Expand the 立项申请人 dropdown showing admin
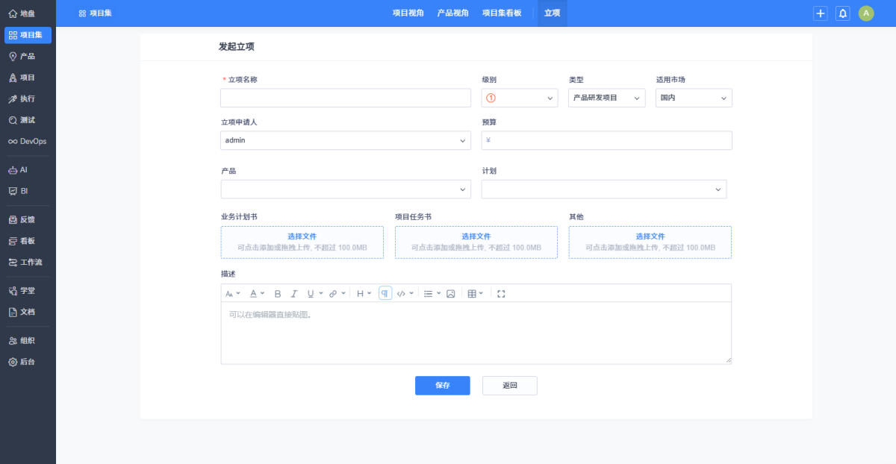 [x=345, y=140]
